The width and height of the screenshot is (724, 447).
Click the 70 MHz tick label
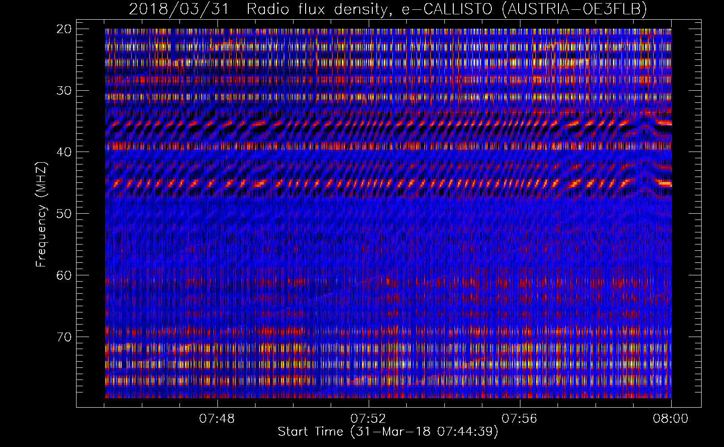[64, 336]
